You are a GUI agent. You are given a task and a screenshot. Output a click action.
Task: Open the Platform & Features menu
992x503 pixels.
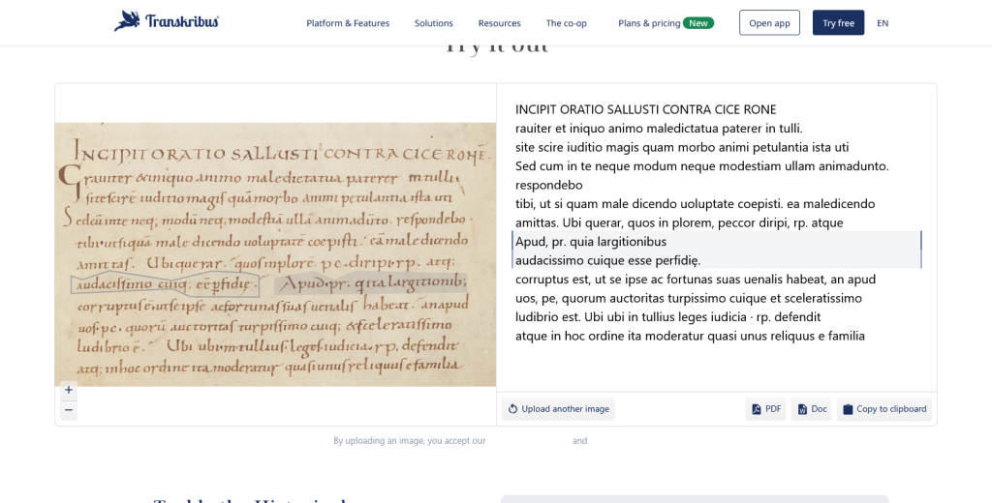pos(348,23)
